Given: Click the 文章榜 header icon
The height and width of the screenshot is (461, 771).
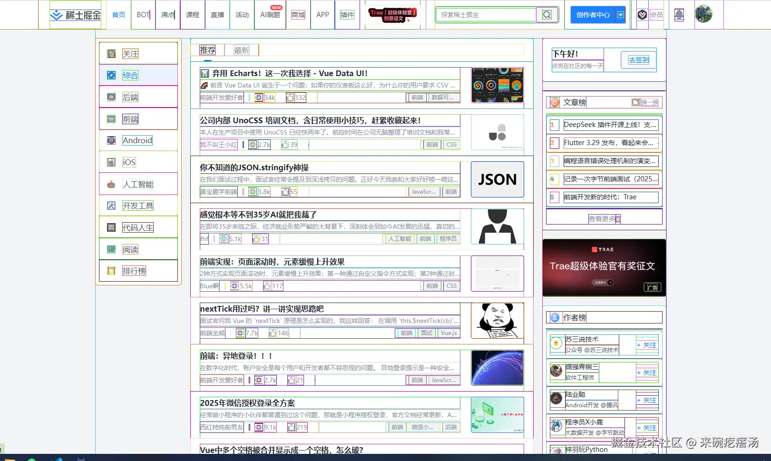Looking at the screenshot, I should click(555, 102).
